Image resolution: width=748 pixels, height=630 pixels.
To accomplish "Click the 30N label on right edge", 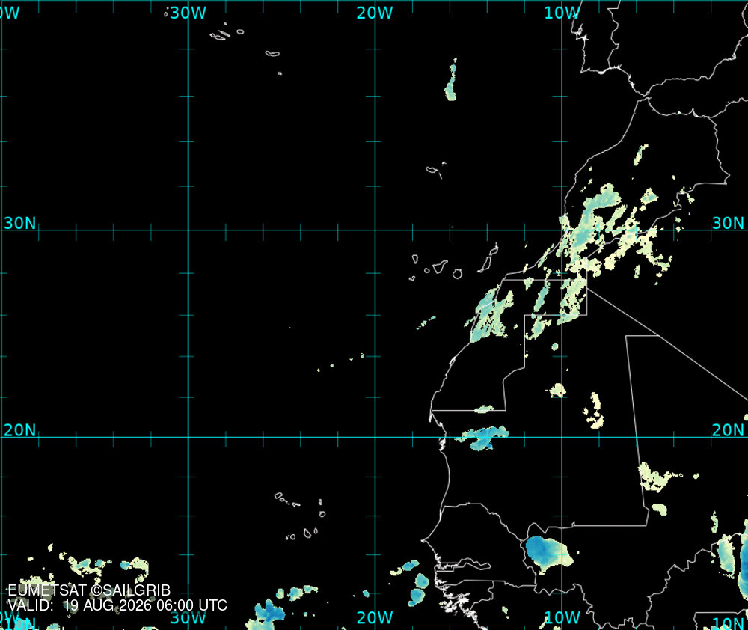I will pos(728,223).
